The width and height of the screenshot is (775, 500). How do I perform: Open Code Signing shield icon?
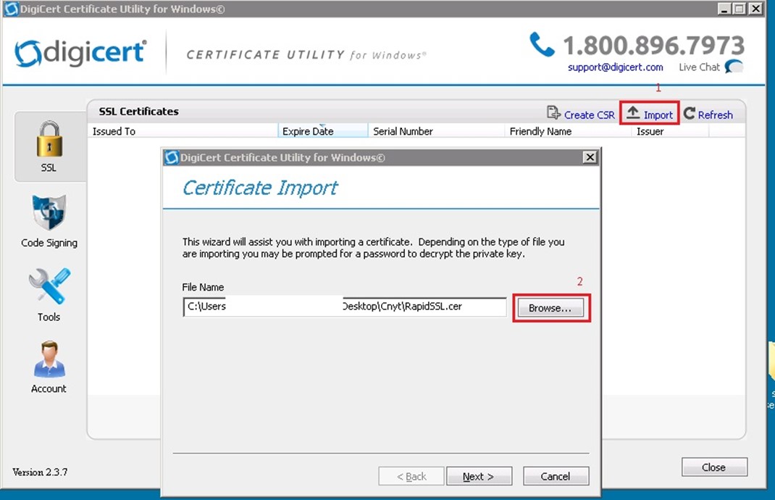(x=49, y=212)
